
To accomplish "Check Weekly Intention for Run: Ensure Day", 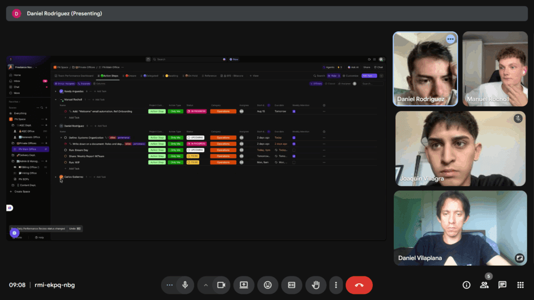I will [x=294, y=150].
